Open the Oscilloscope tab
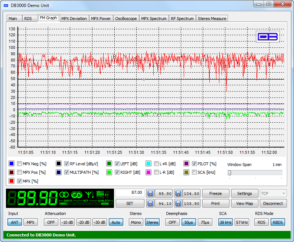Image resolution: width=294 pixels, height=242 pixels. [126, 19]
